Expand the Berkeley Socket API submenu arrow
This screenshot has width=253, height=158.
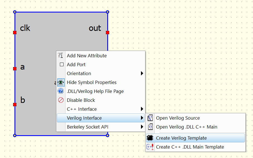142,127
